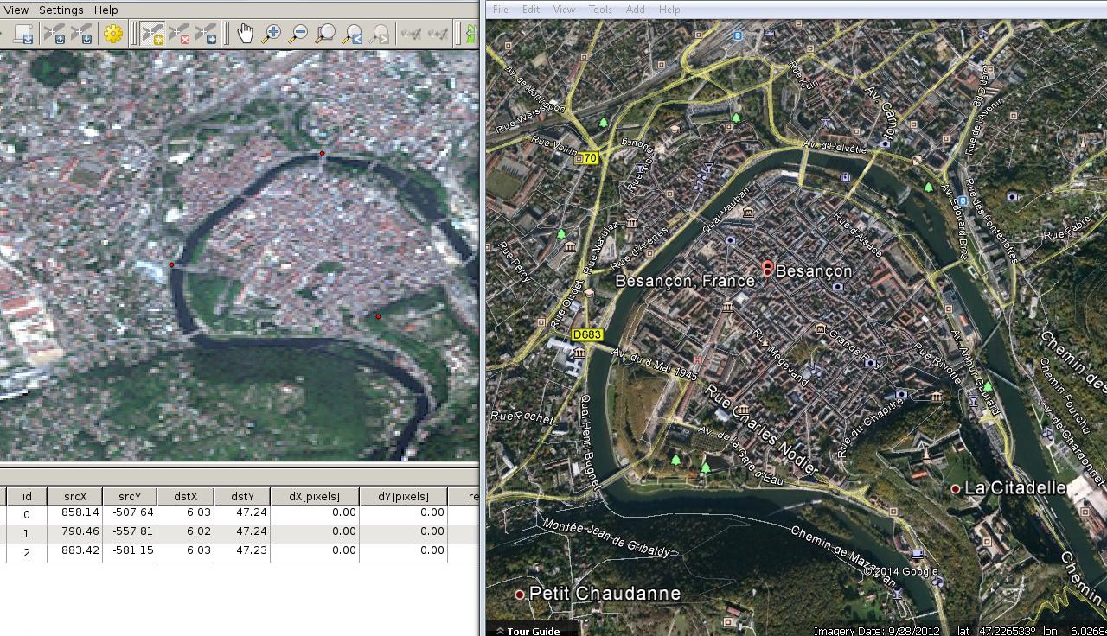This screenshot has height=636, width=1107.
Task: Click Link Georeferencer to QGIS icon
Action: [411, 35]
